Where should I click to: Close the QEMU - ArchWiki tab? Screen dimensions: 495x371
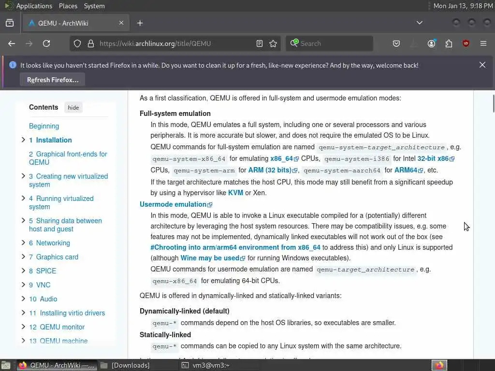(x=121, y=23)
